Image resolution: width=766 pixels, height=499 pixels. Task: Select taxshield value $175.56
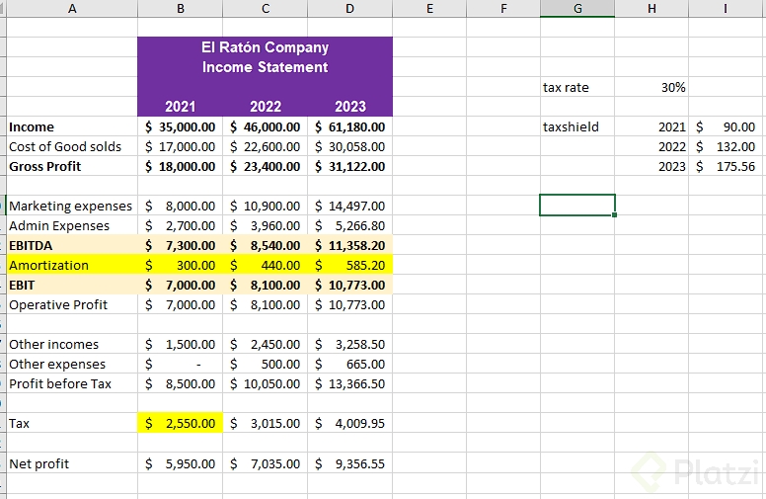coord(726,166)
